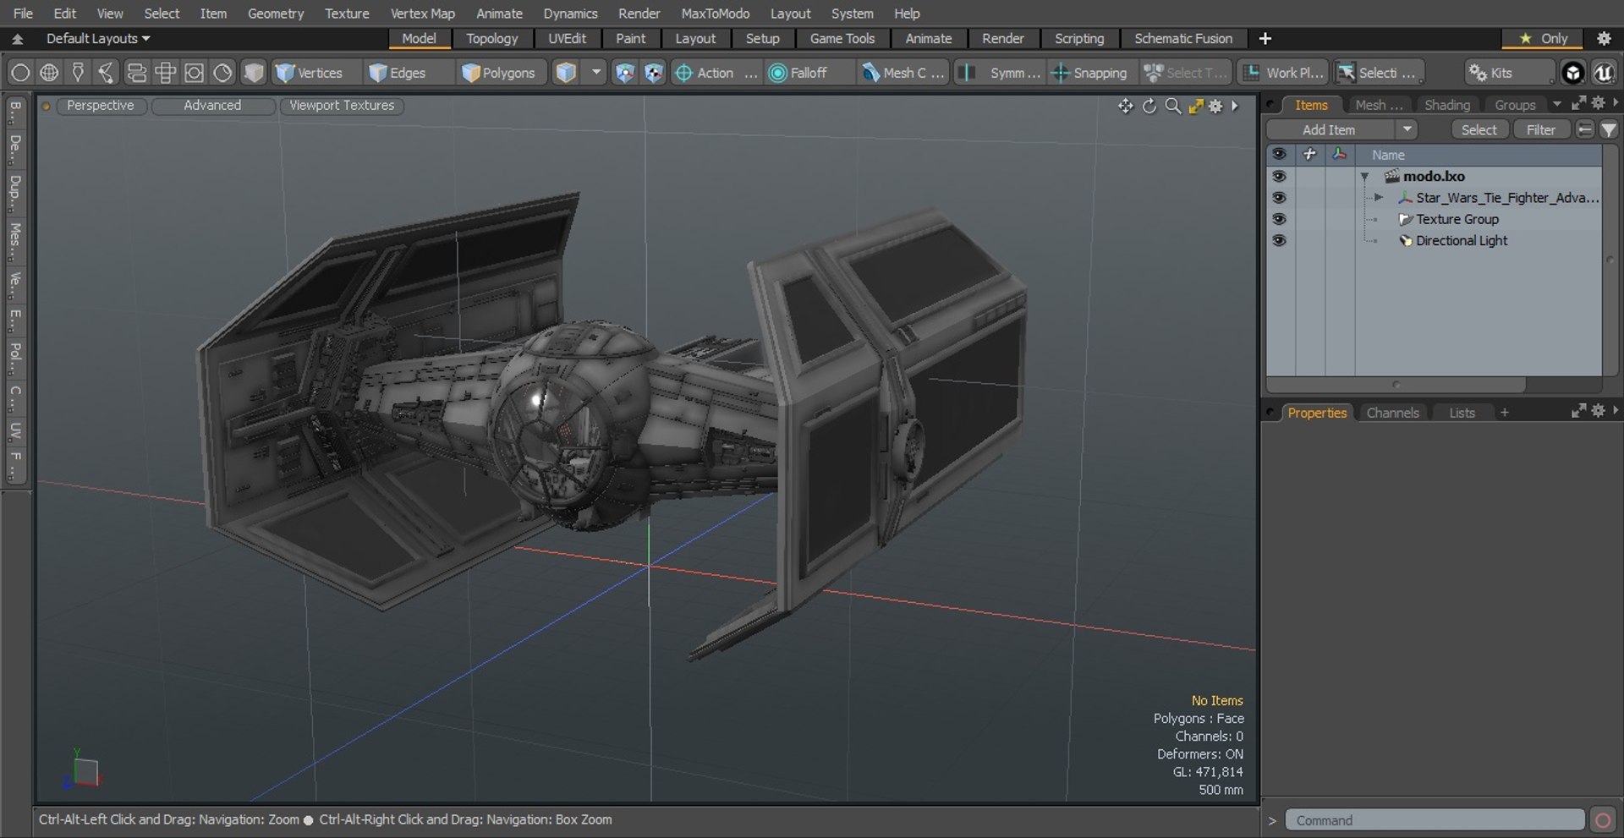Open the Default Layouts dropdown

pyautogui.click(x=97, y=39)
